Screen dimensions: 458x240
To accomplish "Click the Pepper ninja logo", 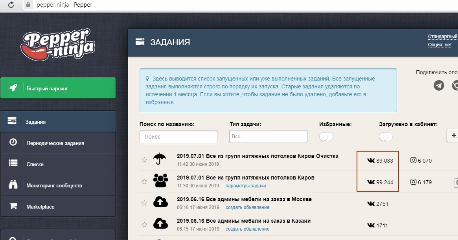I will click(58, 44).
